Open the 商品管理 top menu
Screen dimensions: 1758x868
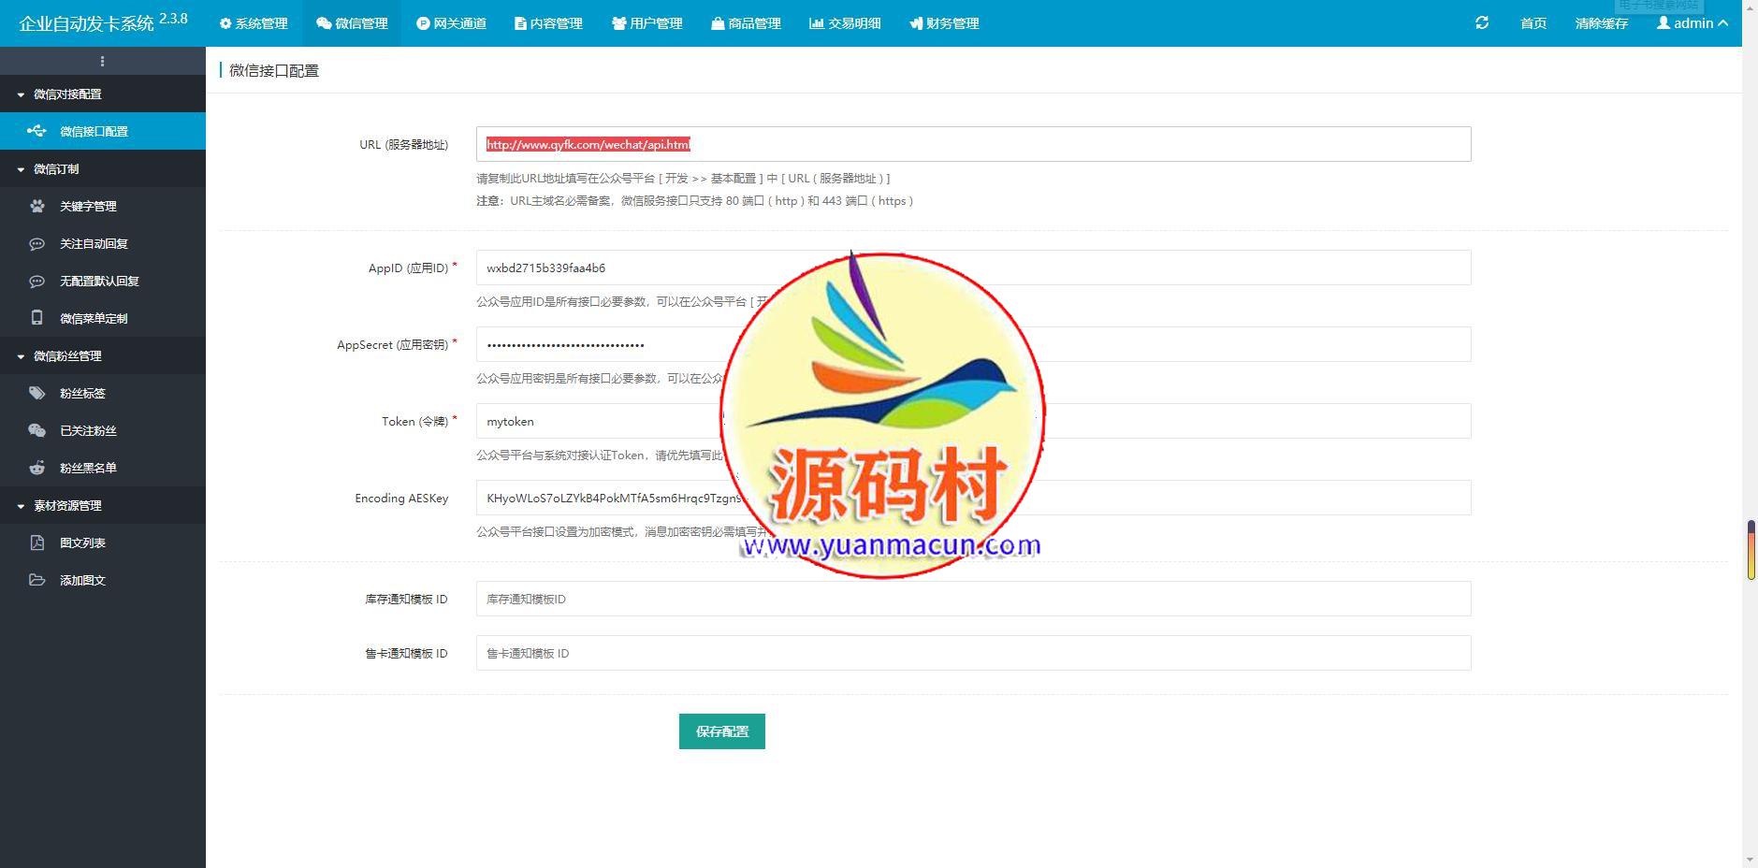746,23
